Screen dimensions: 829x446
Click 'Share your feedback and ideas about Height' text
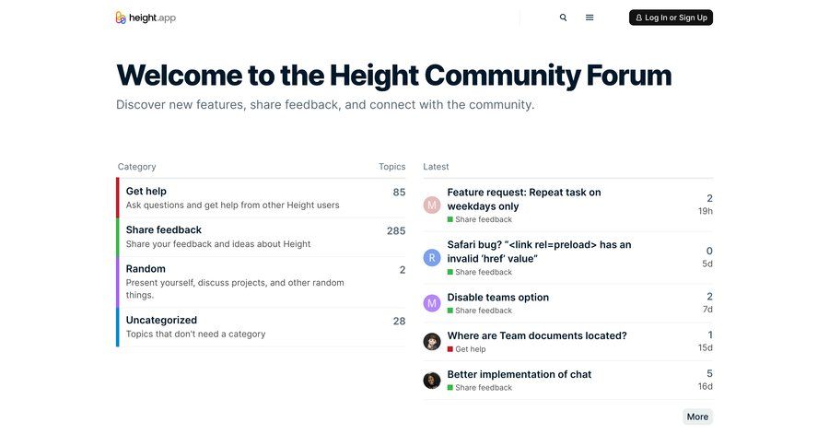[218, 244]
